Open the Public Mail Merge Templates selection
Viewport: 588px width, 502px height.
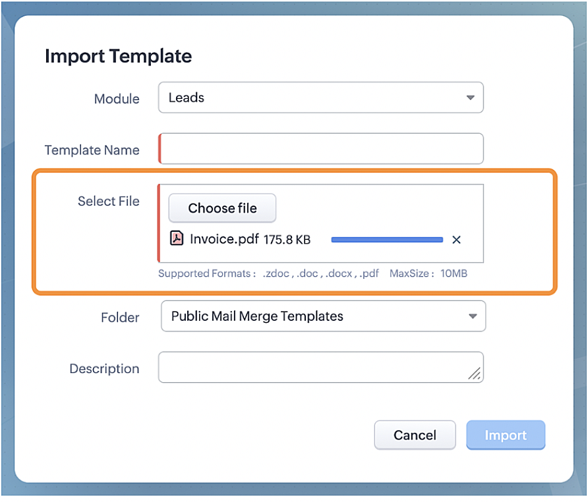(x=257, y=316)
